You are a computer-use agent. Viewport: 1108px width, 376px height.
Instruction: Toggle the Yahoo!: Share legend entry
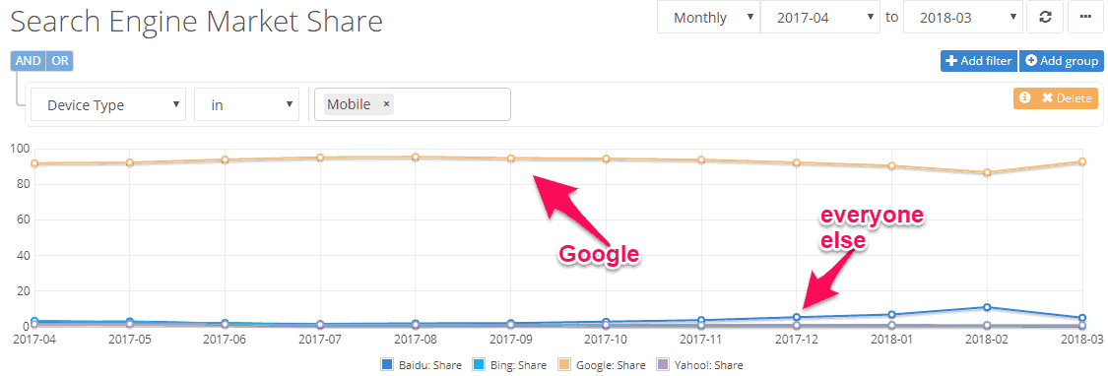tap(699, 365)
